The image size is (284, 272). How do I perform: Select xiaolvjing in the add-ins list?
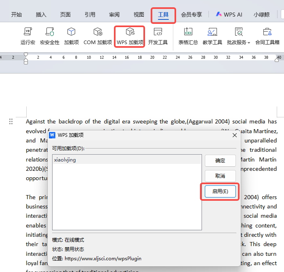click(x=65, y=160)
